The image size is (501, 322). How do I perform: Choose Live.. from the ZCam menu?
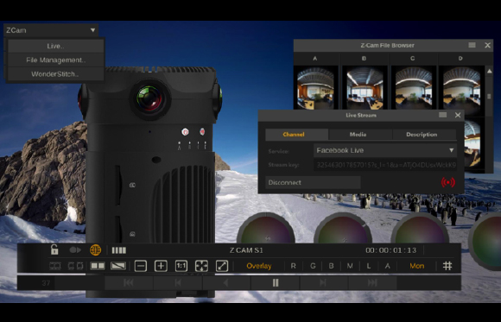coord(55,46)
